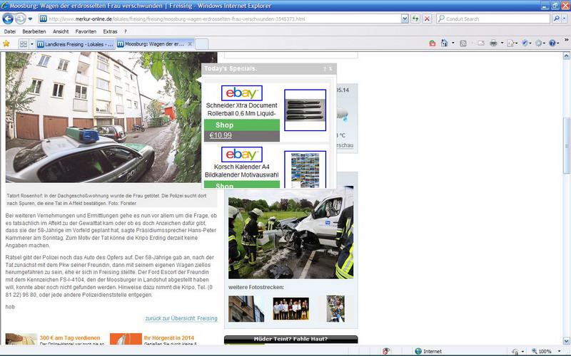This screenshot has height=356, width=571.
Task: Click the ebay logo above Schneider Xtra
Action: 242,93
